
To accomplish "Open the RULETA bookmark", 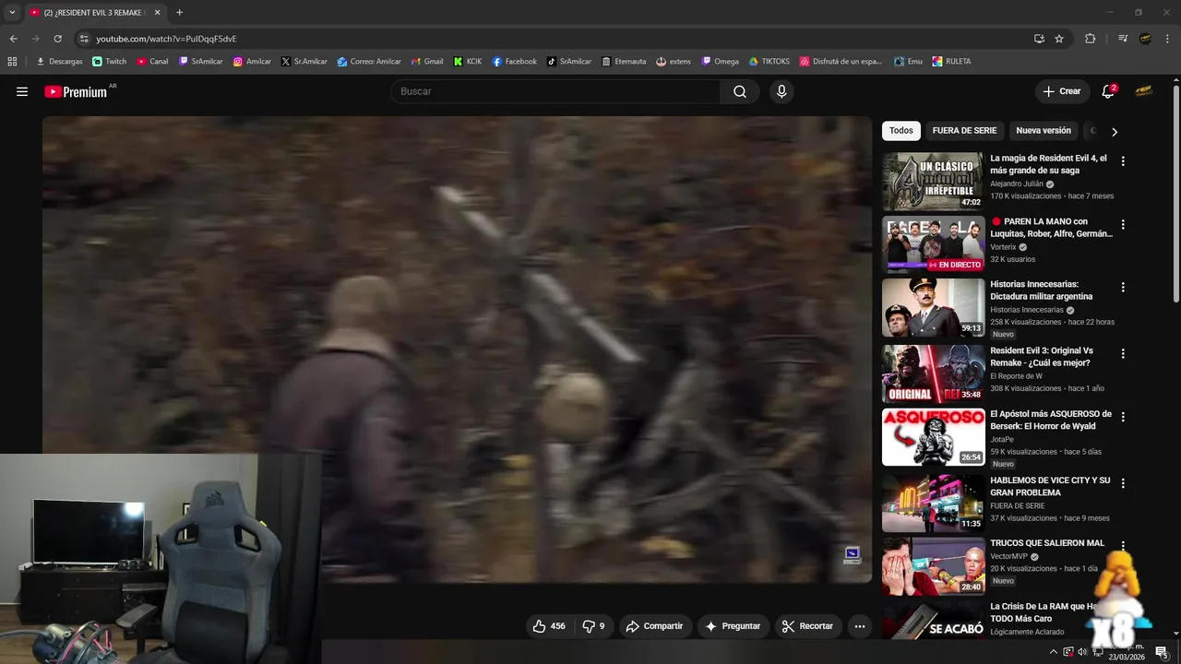I will click(951, 62).
